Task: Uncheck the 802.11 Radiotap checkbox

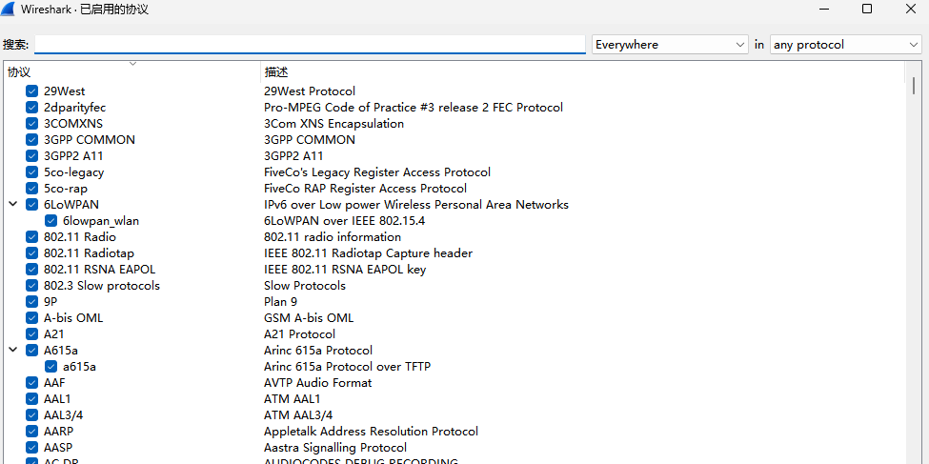Action: (x=32, y=253)
